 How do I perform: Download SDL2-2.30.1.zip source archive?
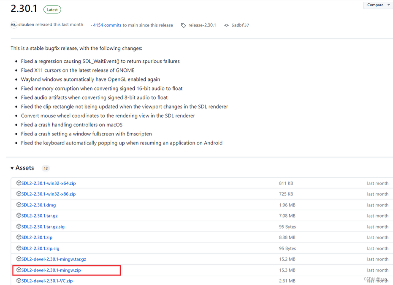pyautogui.click(x=37, y=237)
